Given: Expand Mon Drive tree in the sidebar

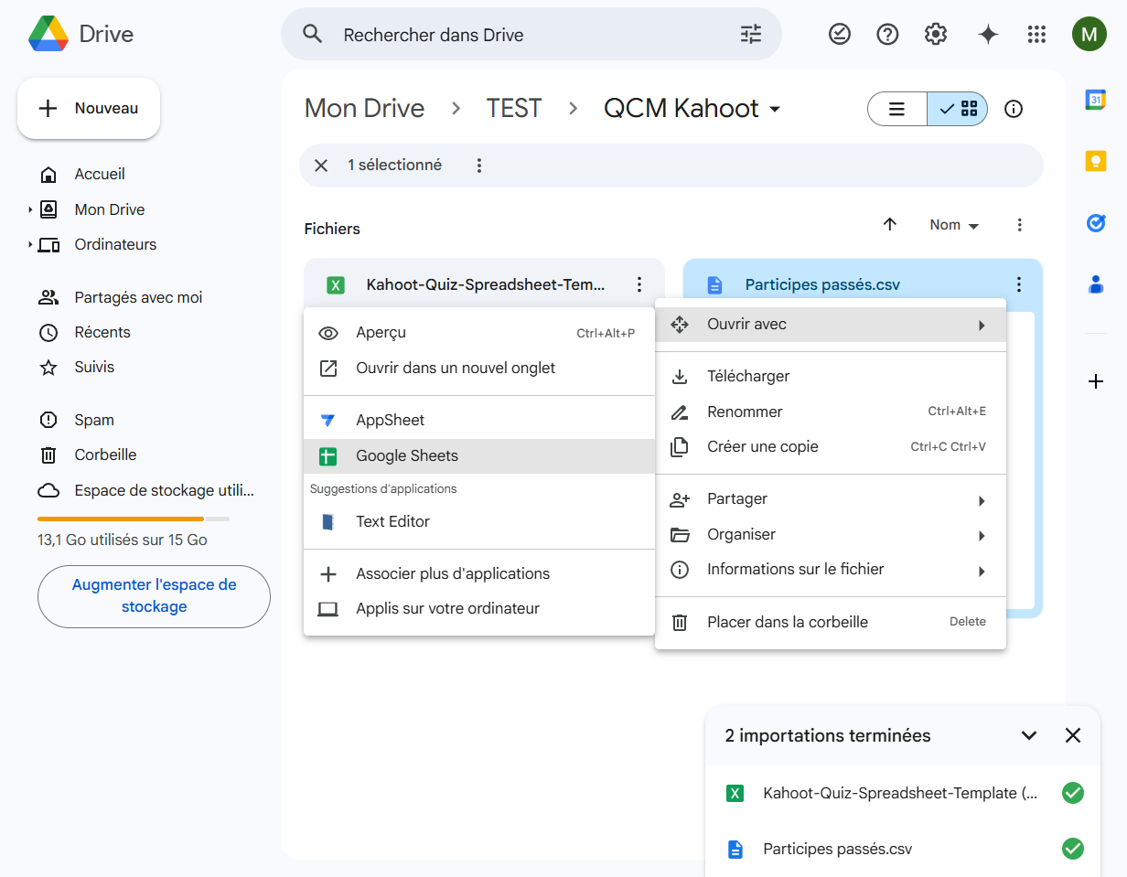Looking at the screenshot, I should click(30, 209).
